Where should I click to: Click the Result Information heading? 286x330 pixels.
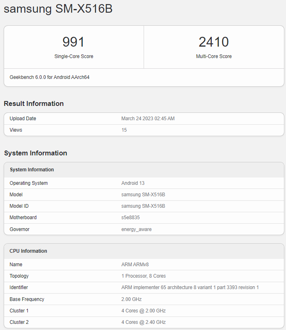[34, 103]
